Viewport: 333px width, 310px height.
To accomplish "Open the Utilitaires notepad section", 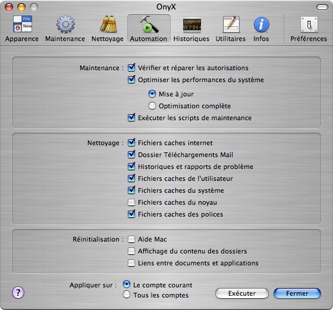I will coord(231,29).
